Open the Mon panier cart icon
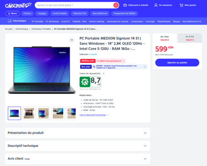 pos(181,5)
